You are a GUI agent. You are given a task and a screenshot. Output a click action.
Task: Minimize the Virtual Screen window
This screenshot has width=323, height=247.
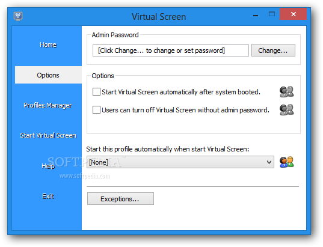point(256,15)
